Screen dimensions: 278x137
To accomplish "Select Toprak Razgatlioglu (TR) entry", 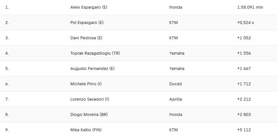I will [95, 53].
